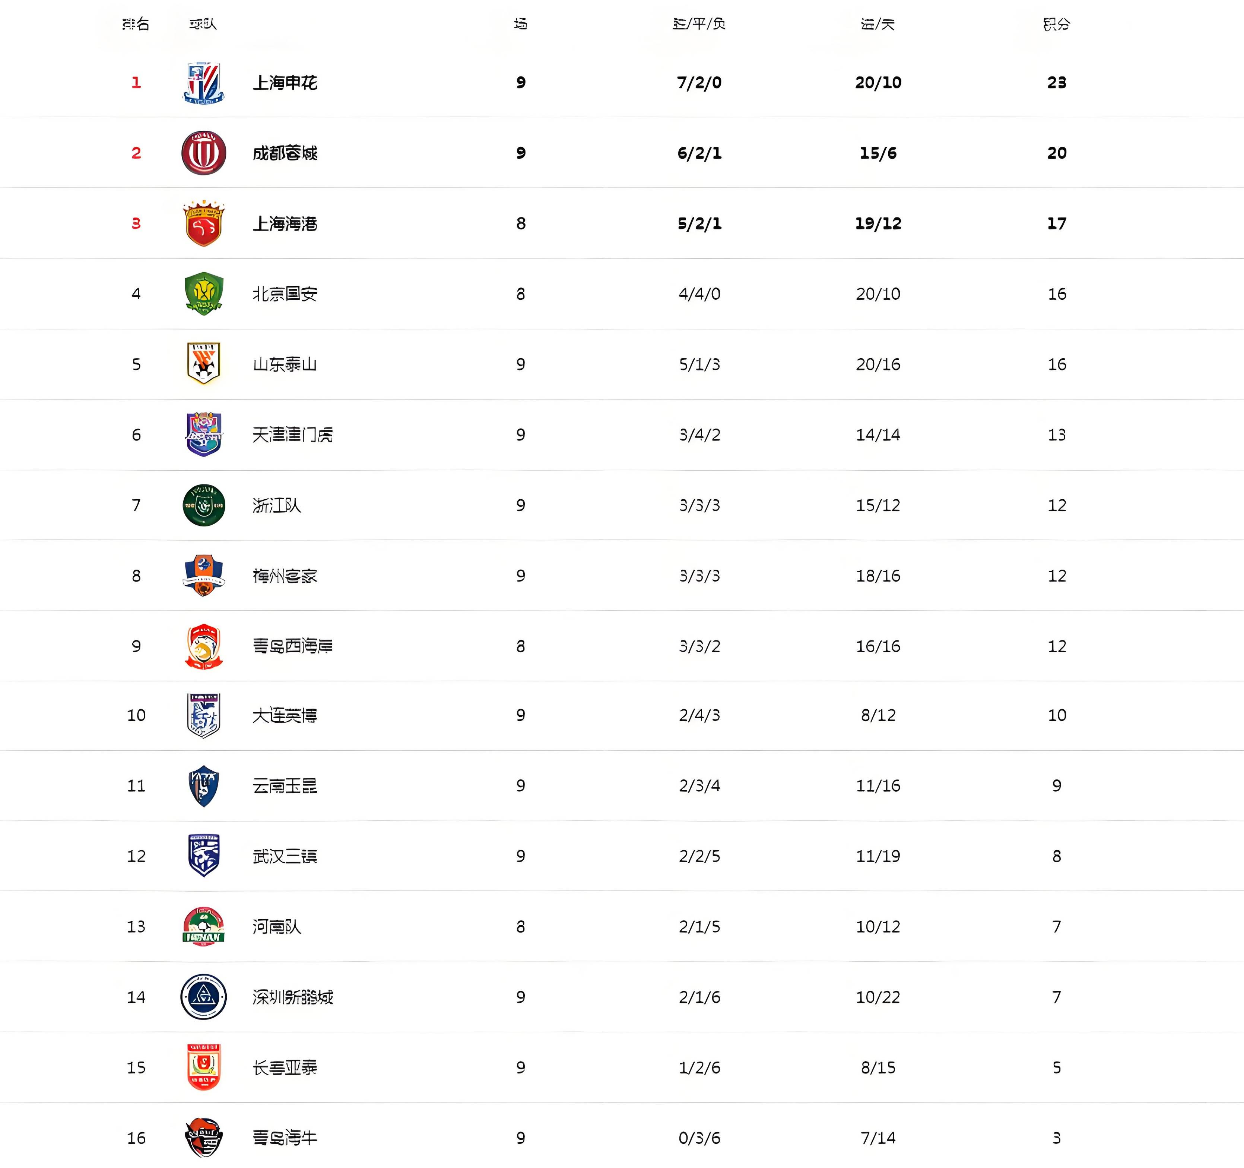Open the 天津津门虎 team name link
The height and width of the screenshot is (1168, 1244).
[292, 435]
